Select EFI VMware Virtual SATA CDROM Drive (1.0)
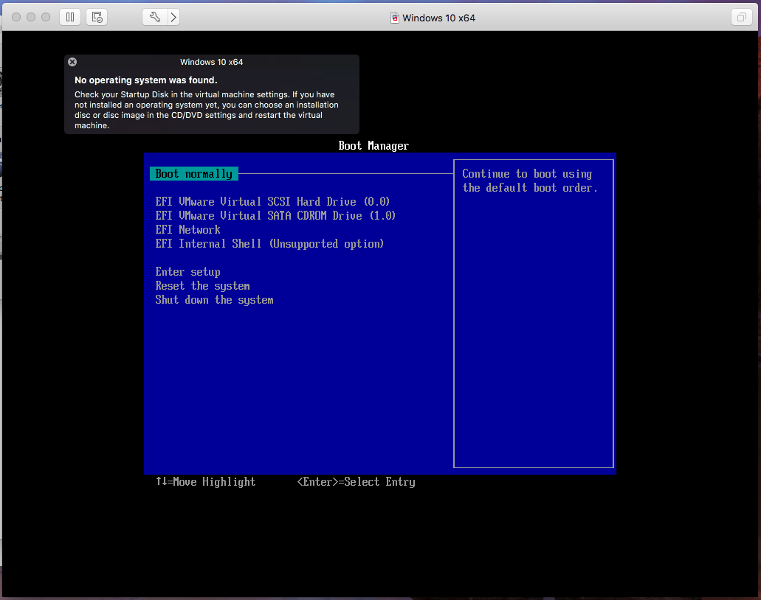This screenshot has height=600, width=761. click(275, 216)
